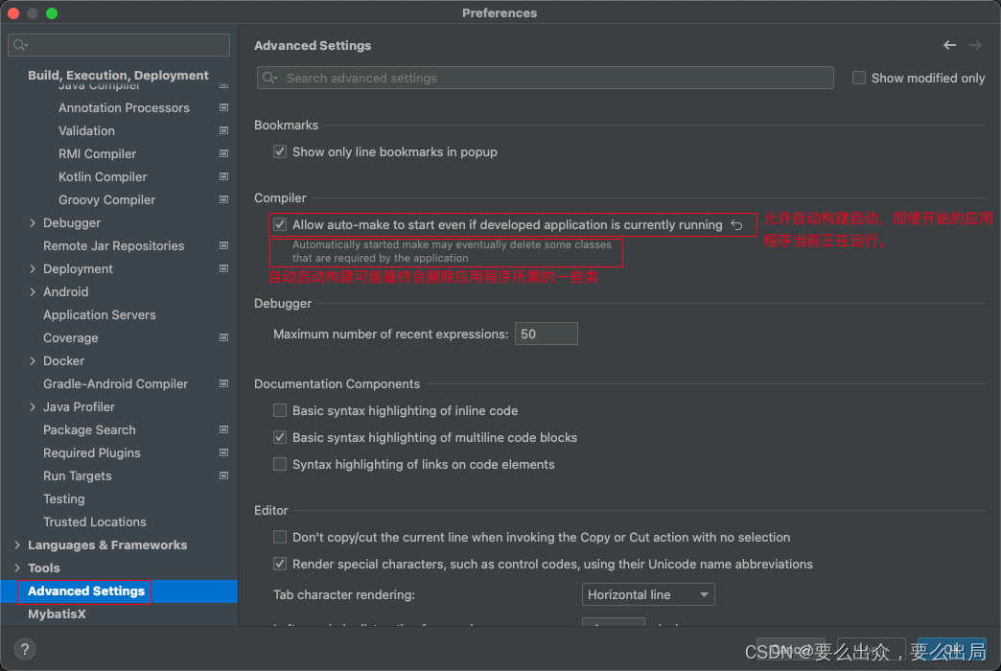Toggle Show modified only checkbox
Image resolution: width=1001 pixels, height=671 pixels.
[x=859, y=78]
